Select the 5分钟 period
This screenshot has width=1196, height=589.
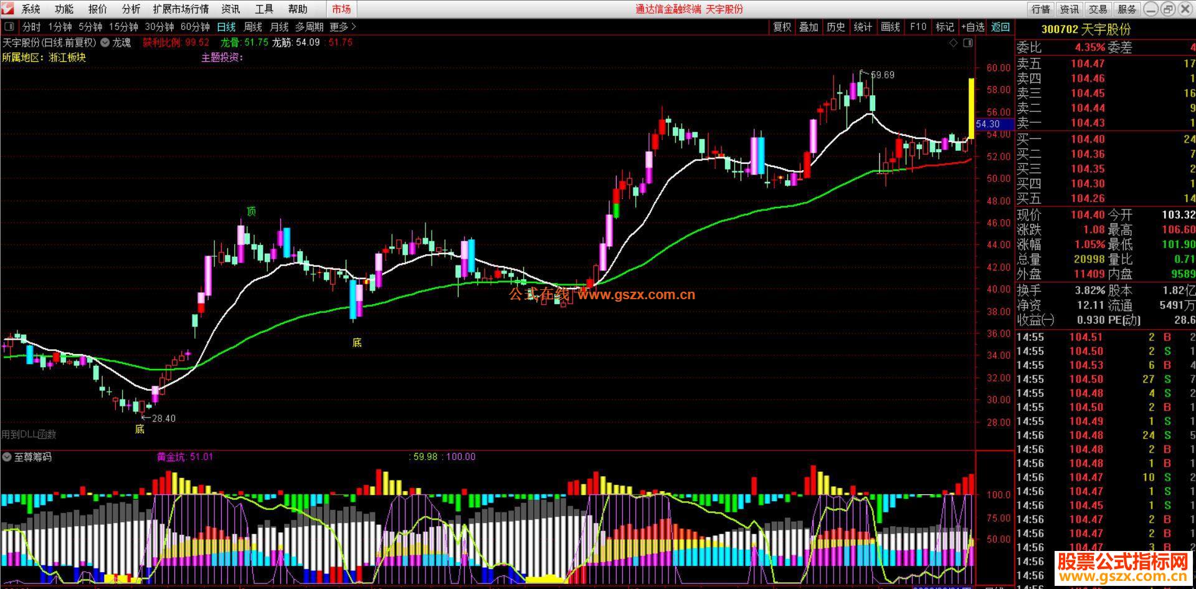90,27
